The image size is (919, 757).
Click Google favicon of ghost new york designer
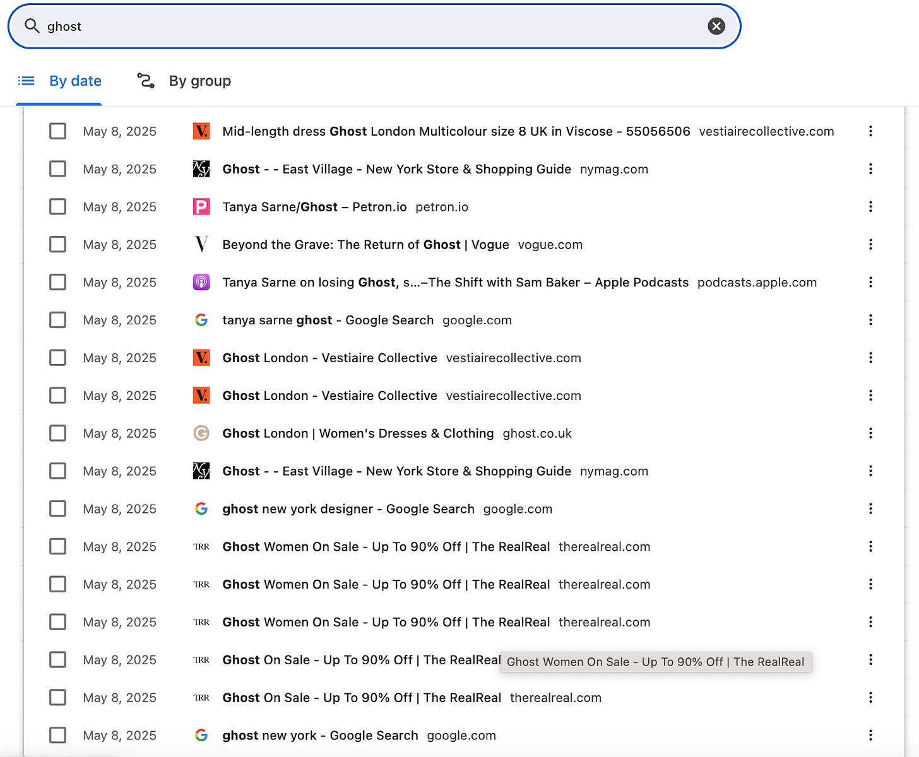tap(201, 508)
